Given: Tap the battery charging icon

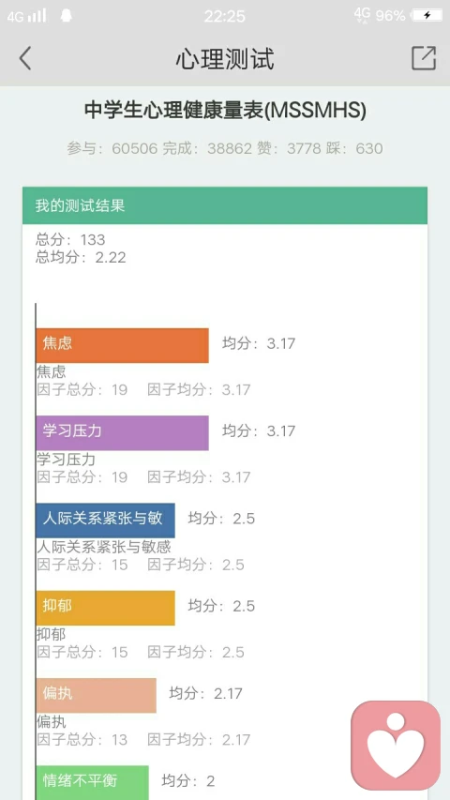Looking at the screenshot, I should point(427,15).
